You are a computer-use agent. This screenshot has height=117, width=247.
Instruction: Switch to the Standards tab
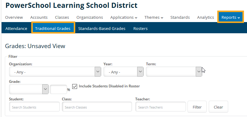[x=180, y=18]
